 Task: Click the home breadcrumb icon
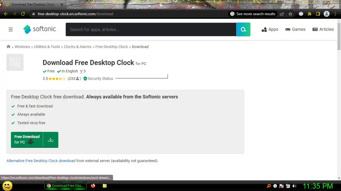tap(9, 46)
